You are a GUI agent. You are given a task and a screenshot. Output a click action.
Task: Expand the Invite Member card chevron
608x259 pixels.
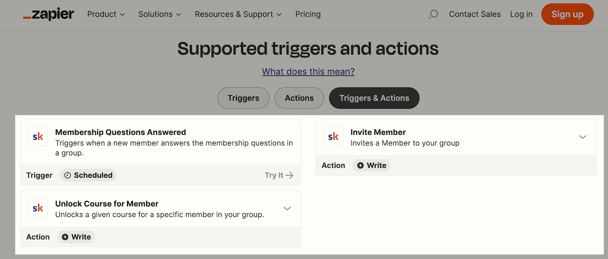(x=582, y=137)
